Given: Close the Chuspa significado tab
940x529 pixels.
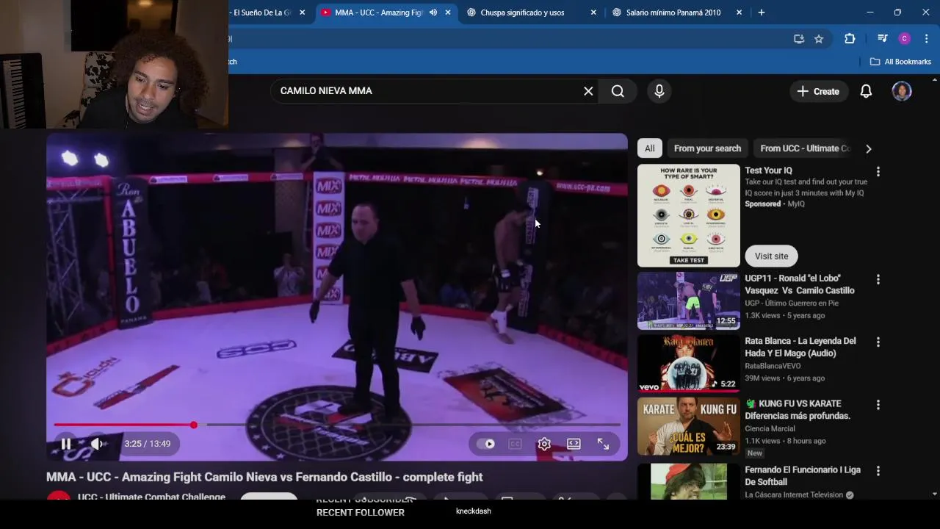Looking at the screenshot, I should (x=593, y=12).
